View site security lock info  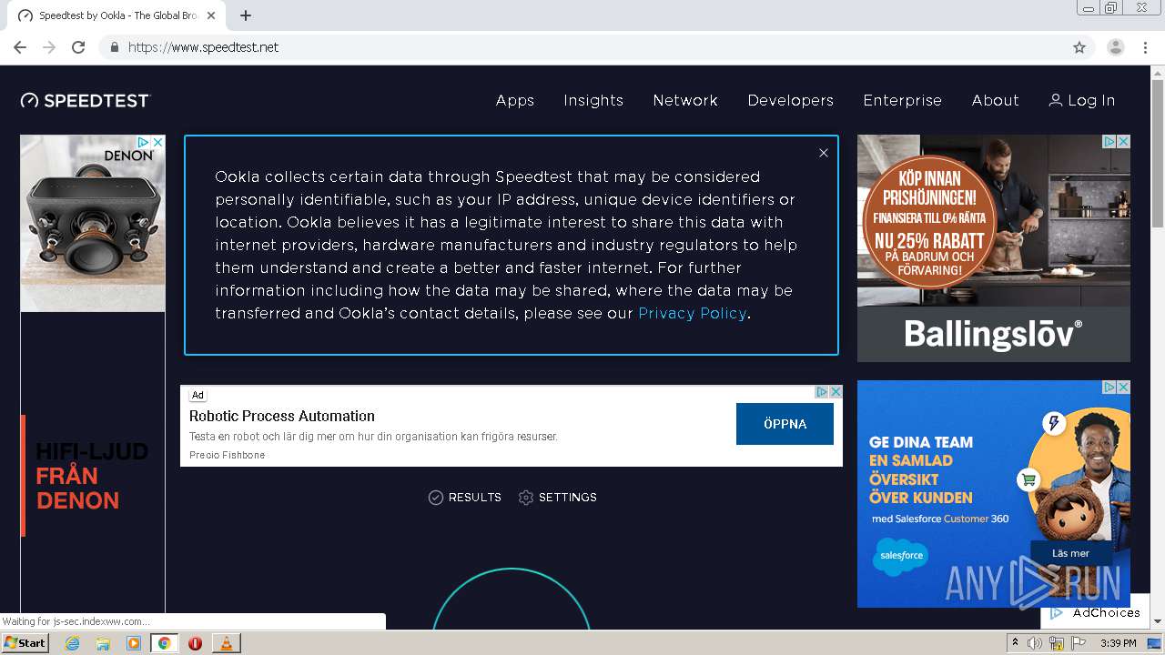tap(114, 47)
